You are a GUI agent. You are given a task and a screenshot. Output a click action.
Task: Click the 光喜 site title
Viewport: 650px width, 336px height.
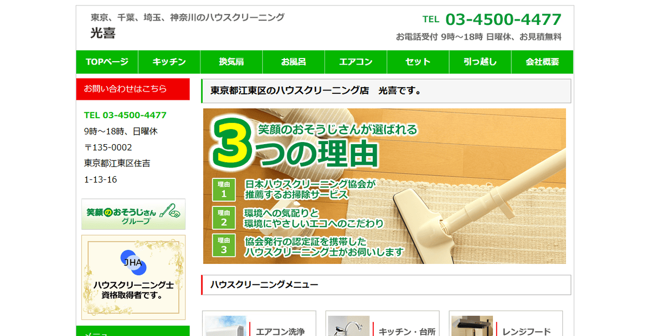coord(103,33)
